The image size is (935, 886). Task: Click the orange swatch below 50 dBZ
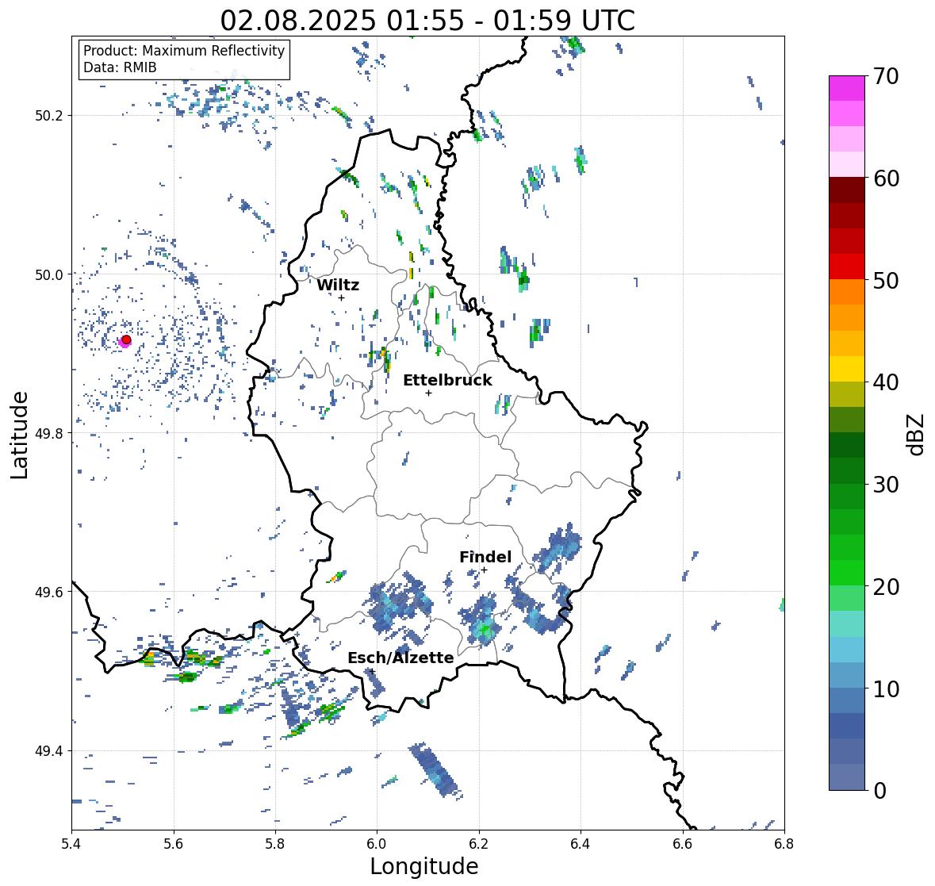click(x=847, y=292)
